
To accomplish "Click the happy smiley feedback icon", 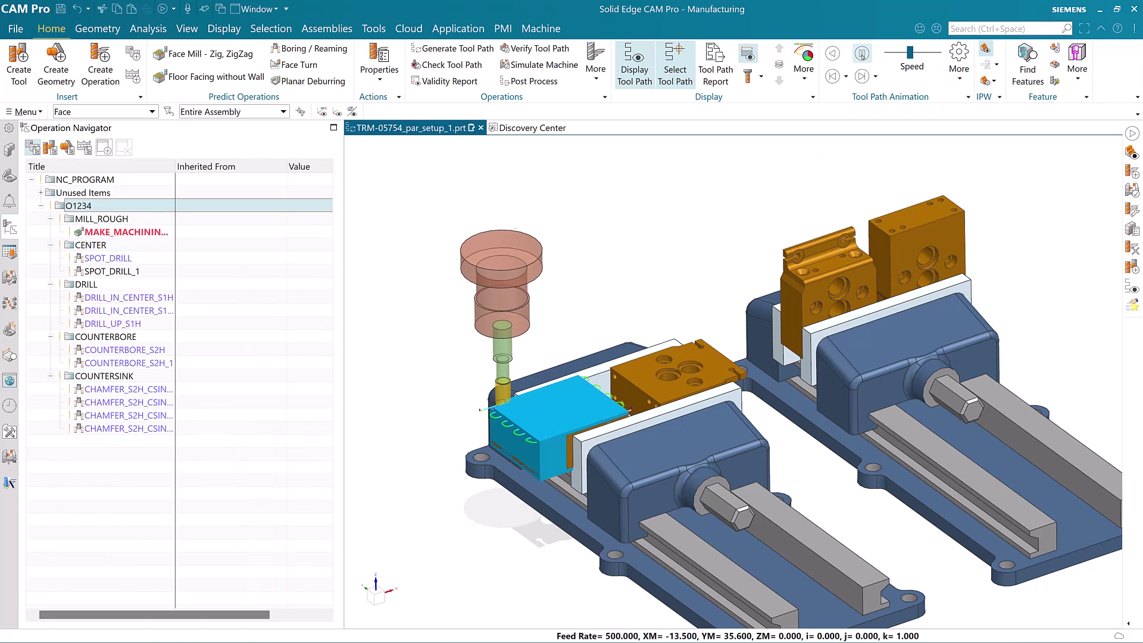I will tap(920, 29).
